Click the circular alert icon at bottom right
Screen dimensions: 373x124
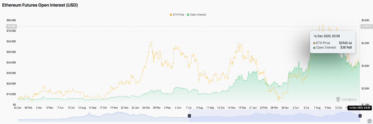coord(370,121)
